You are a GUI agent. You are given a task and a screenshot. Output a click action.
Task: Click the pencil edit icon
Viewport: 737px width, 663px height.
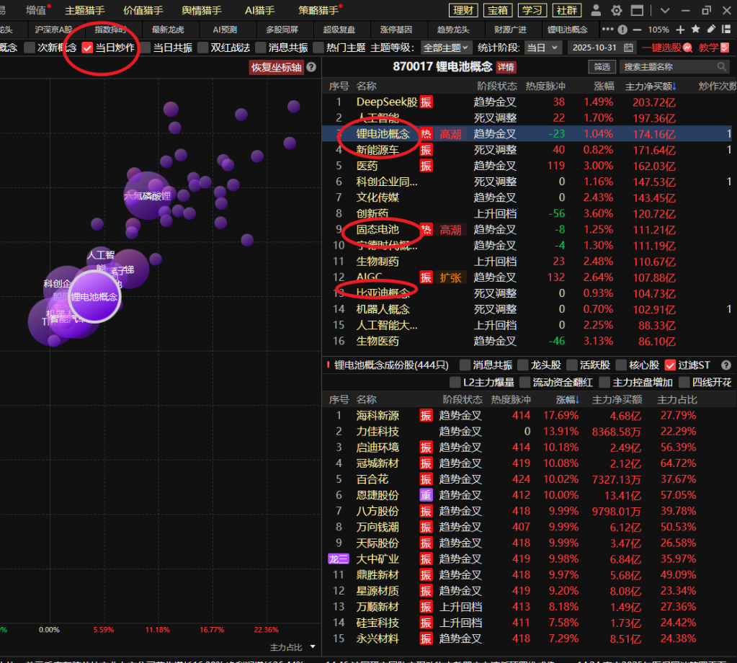pos(711,30)
